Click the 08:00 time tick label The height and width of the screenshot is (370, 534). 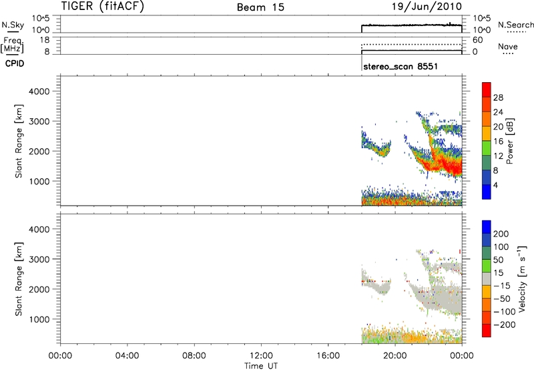[194, 356]
